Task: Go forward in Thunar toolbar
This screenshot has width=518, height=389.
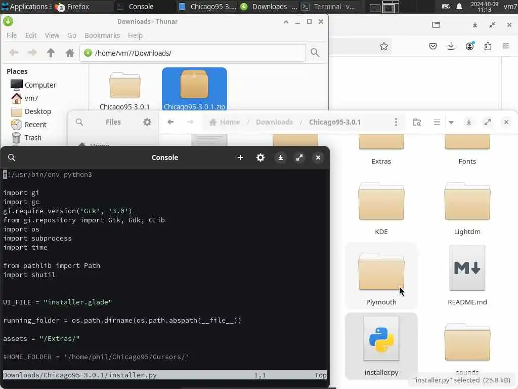Action: (32, 53)
